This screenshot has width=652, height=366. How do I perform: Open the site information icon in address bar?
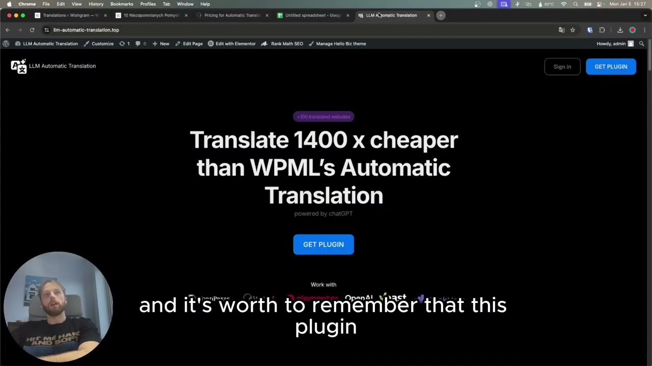(x=47, y=30)
